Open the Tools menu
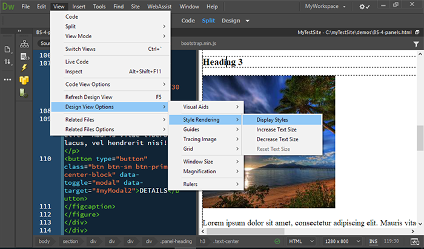 (99, 7)
